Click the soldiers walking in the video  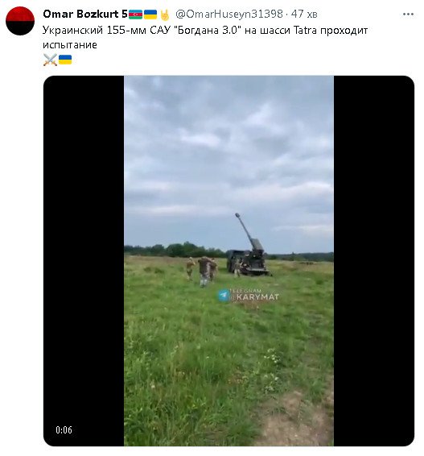(x=202, y=272)
